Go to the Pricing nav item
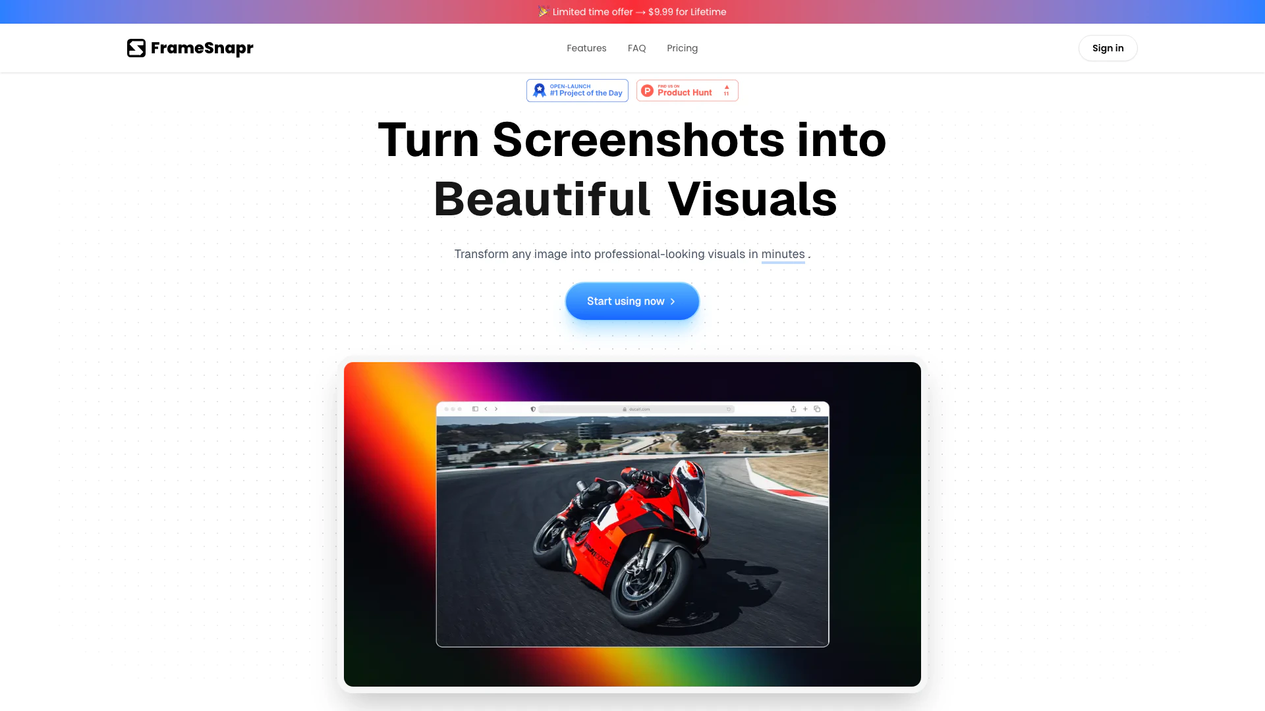Screen dimensions: 1265x711 point(682,48)
